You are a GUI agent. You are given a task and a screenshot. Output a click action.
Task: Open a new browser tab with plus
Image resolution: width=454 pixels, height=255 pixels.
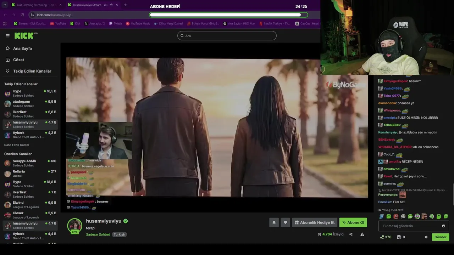coord(125,5)
